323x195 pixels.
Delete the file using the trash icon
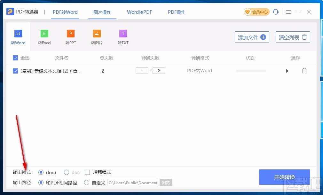pyautogui.click(x=304, y=71)
